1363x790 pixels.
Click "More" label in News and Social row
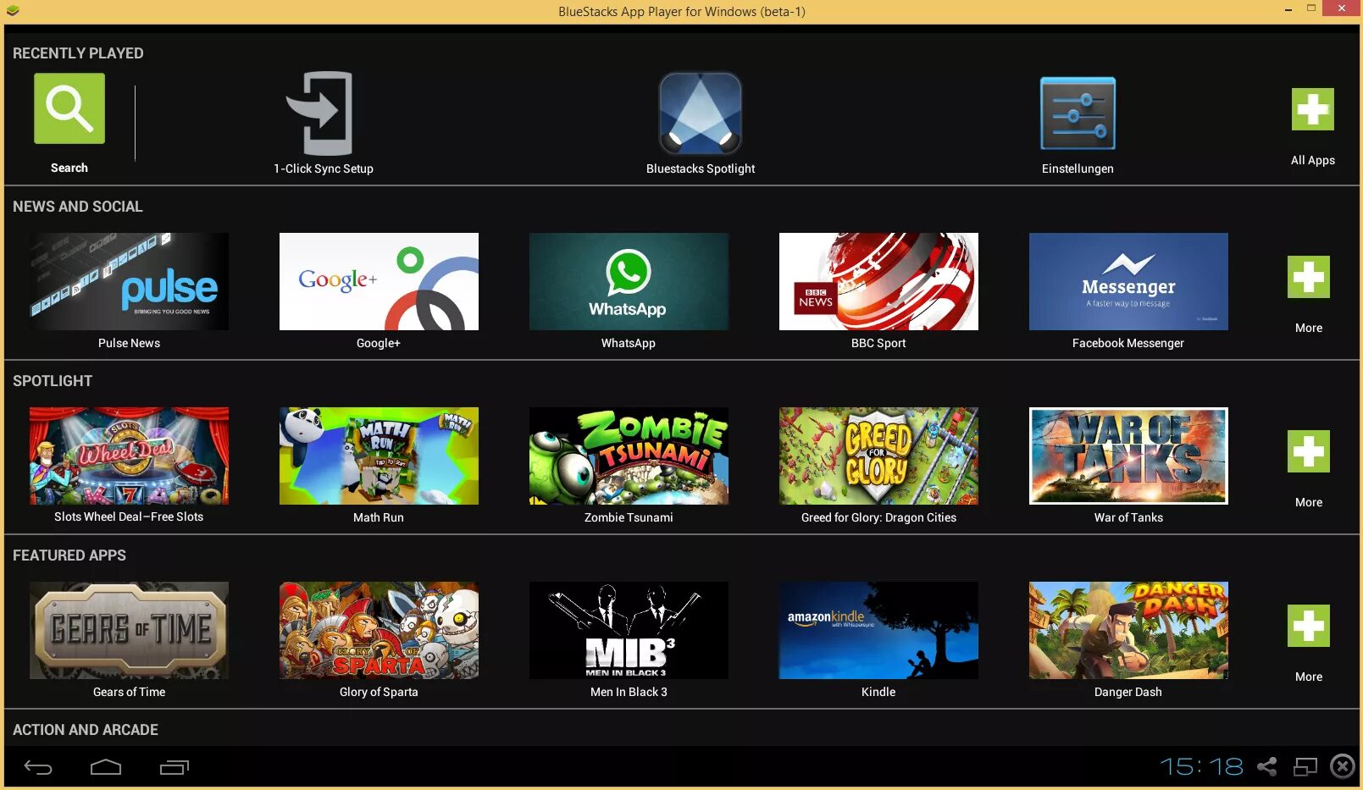pos(1309,328)
